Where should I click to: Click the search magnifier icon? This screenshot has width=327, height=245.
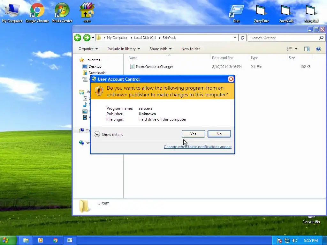[321, 38]
